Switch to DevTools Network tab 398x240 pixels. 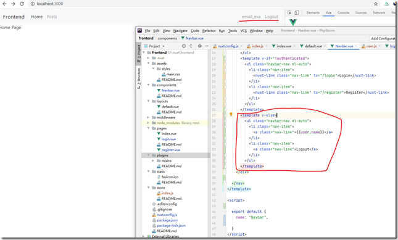379,13
